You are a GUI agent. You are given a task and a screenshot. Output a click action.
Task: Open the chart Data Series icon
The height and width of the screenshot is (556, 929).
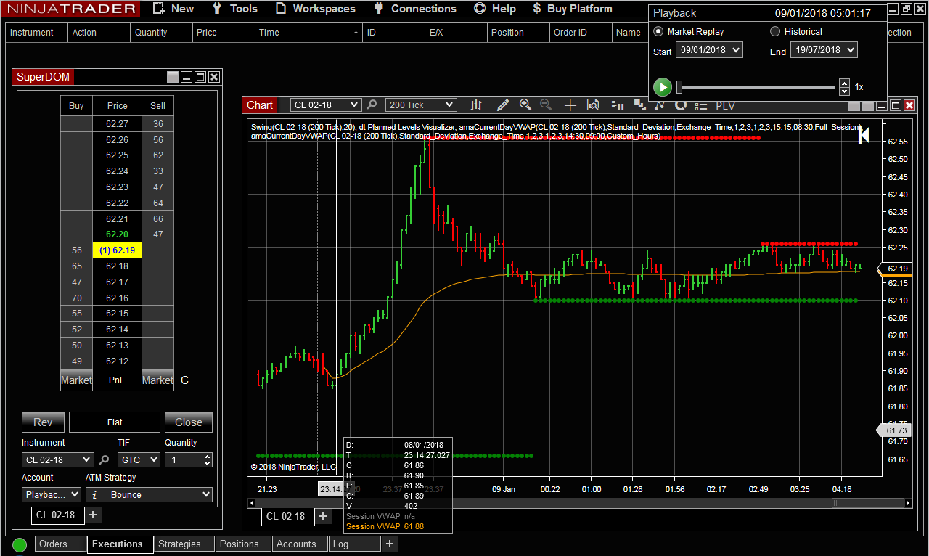click(x=640, y=105)
